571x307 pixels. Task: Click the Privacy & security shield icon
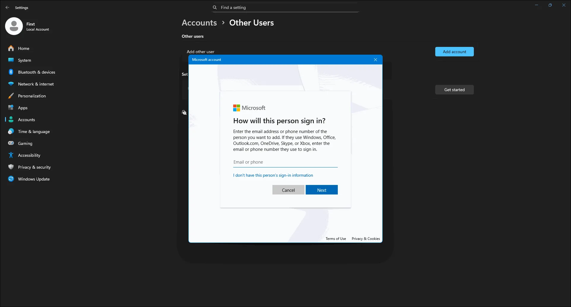[x=11, y=167]
